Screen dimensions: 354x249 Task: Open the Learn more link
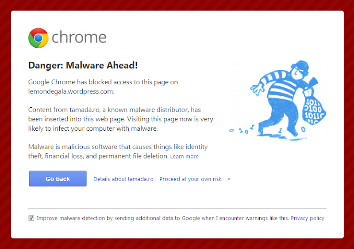click(185, 157)
